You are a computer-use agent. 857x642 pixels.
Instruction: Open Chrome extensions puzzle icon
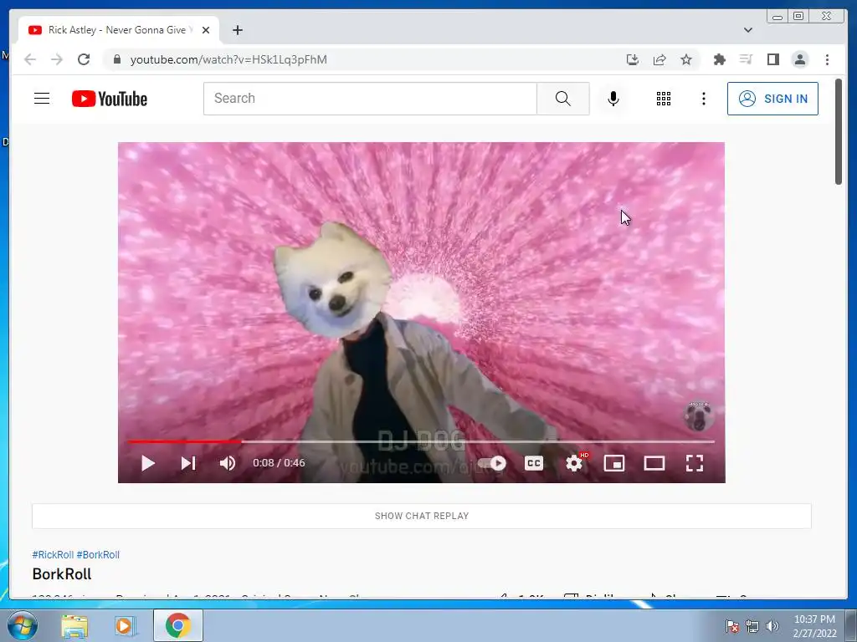click(x=719, y=59)
